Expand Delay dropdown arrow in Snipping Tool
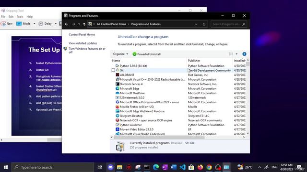 pos(56,24)
